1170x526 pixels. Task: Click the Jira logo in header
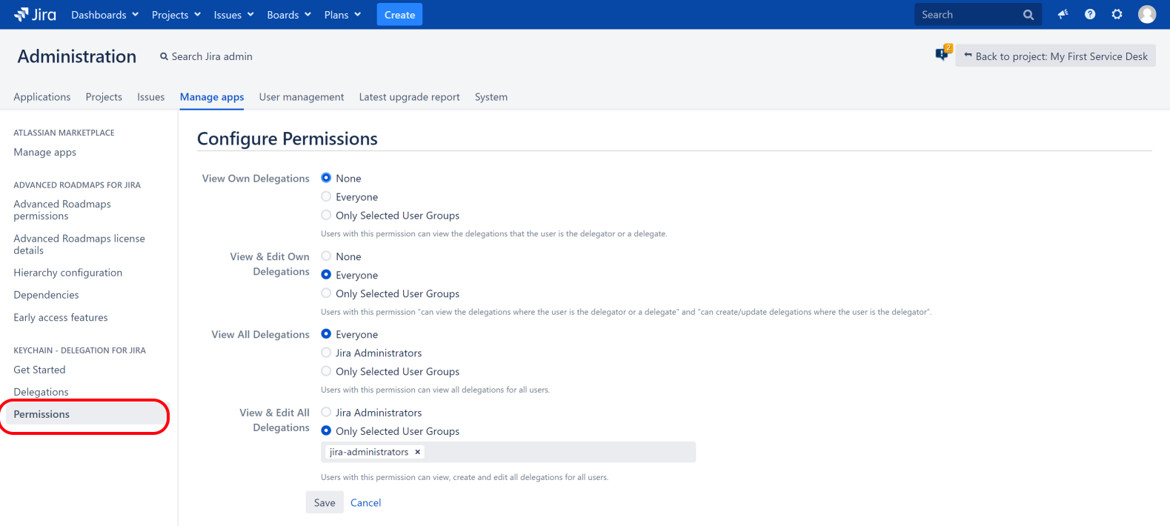tap(35, 15)
